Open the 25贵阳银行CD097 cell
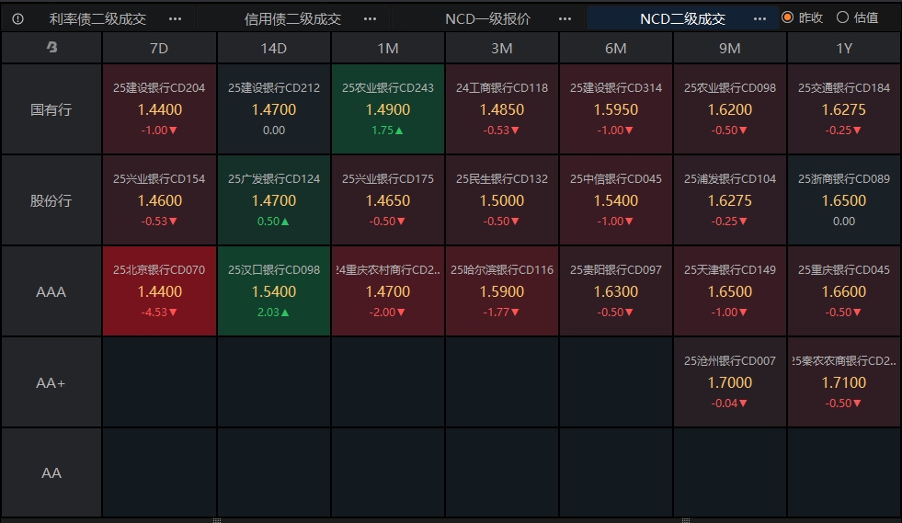902x523 pixels. [x=615, y=291]
